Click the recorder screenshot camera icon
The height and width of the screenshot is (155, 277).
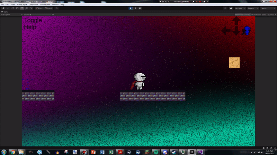[204, 2]
